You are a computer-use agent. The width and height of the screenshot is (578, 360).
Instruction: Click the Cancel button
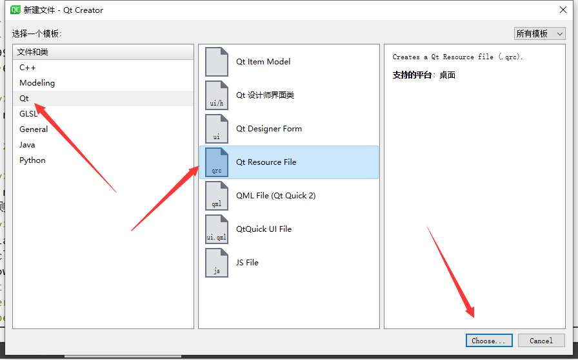(x=541, y=341)
